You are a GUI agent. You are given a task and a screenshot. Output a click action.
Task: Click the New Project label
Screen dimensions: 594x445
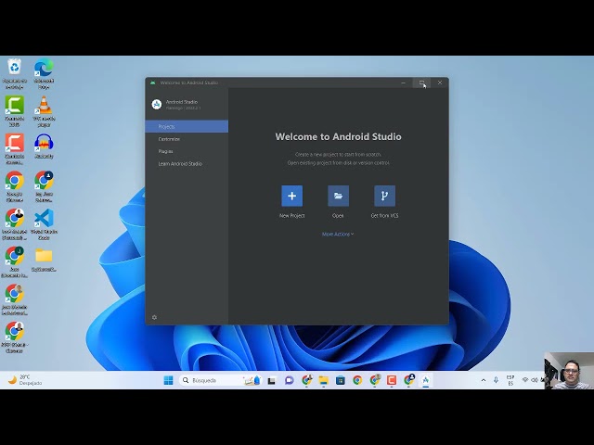click(x=291, y=216)
